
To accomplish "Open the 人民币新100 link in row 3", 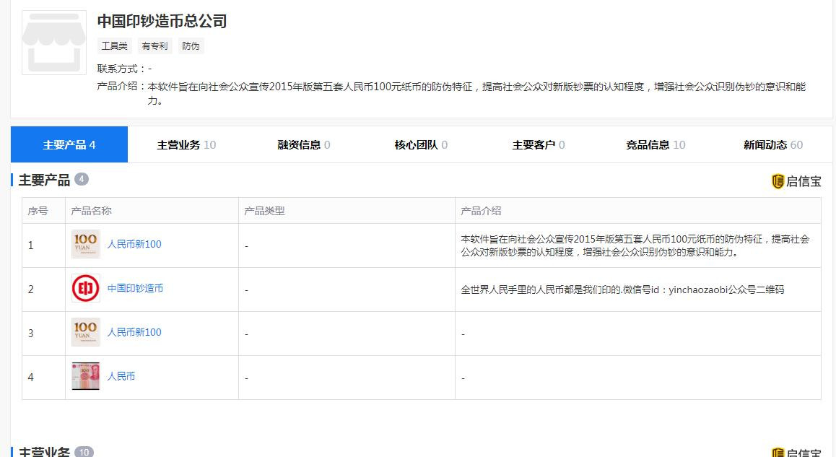I will [x=134, y=333].
